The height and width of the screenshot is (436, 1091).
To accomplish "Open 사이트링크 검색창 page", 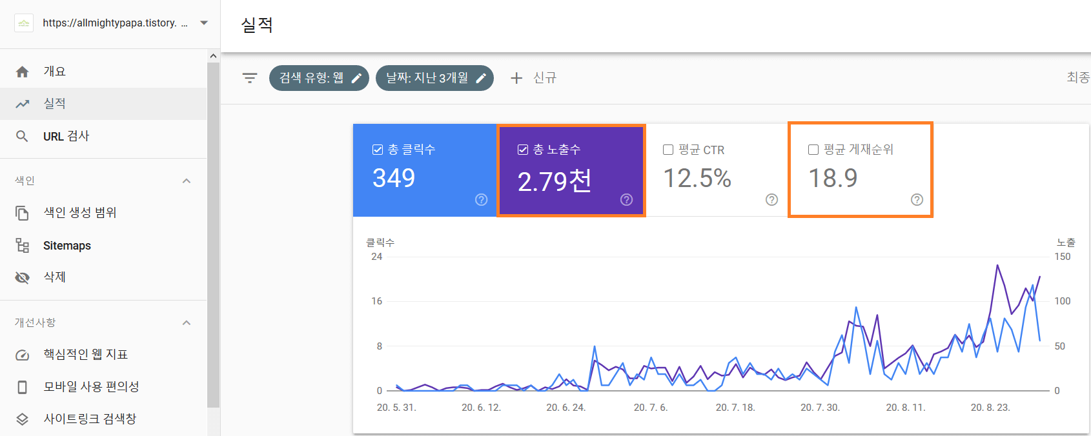I will click(x=103, y=419).
